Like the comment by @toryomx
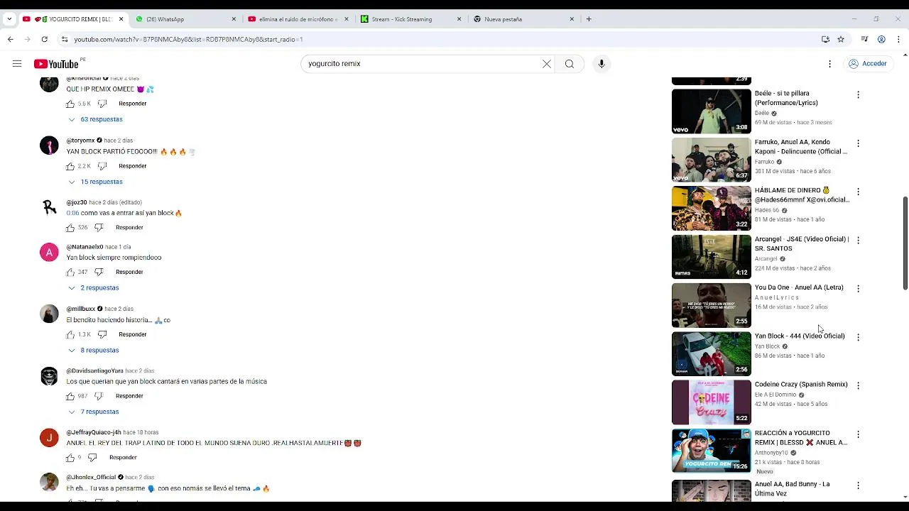 click(x=70, y=166)
